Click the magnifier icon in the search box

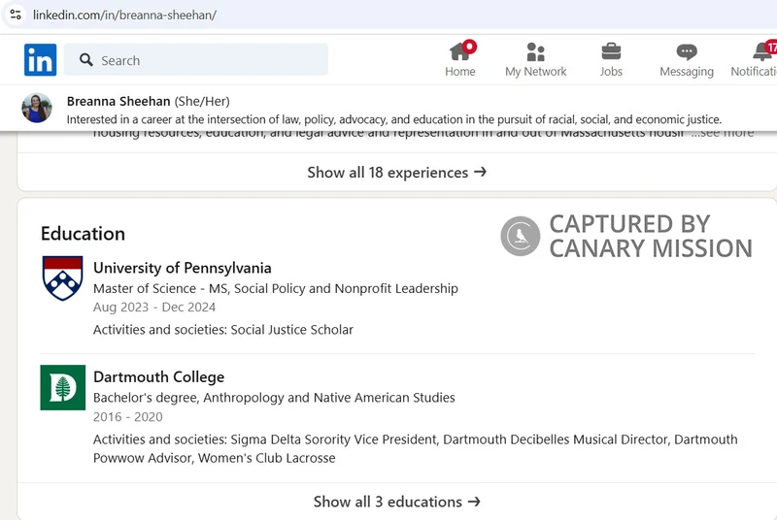86,60
